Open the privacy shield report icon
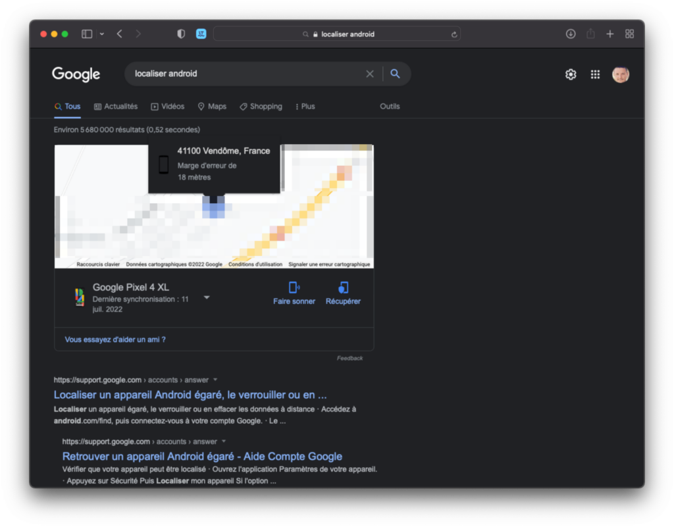The image size is (674, 527). pyautogui.click(x=181, y=34)
